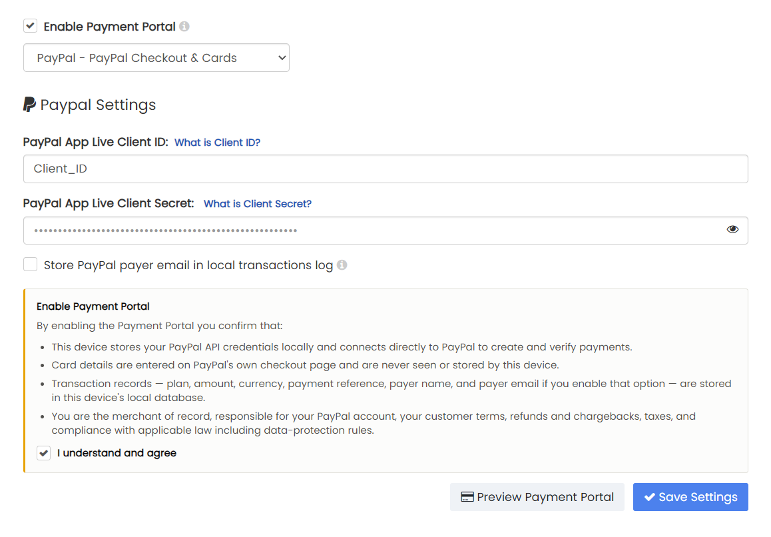Uncheck the Enable Payment Portal checkbox

click(x=31, y=26)
